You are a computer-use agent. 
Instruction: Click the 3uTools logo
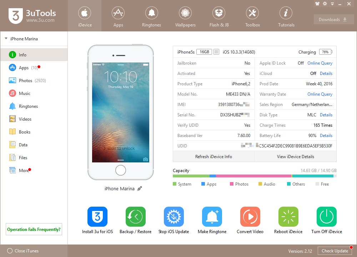(x=32, y=16)
